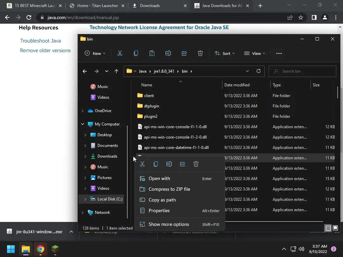Click the share page icon in Chrome address bar
The height and width of the screenshot is (257, 343).
pos(290,17)
